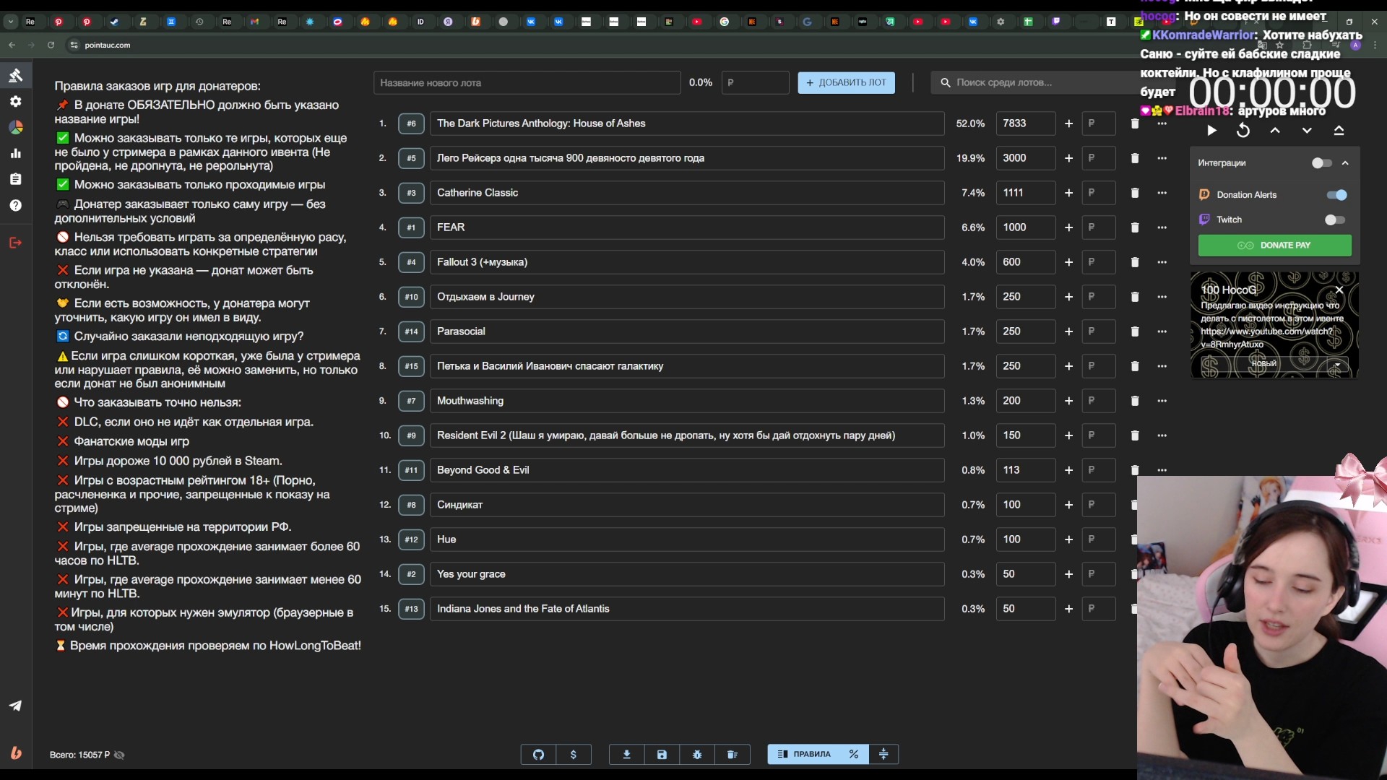
Task: Click the Синдикат lot name field
Action: 687,505
